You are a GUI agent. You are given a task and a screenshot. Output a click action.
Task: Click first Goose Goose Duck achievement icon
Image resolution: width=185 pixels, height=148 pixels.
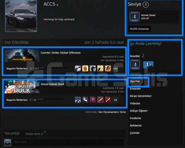coord(78,100)
